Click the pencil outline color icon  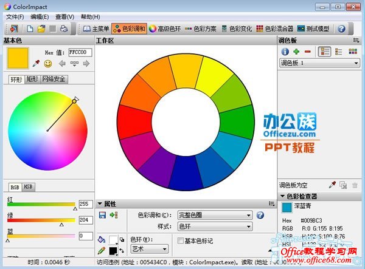102,251
